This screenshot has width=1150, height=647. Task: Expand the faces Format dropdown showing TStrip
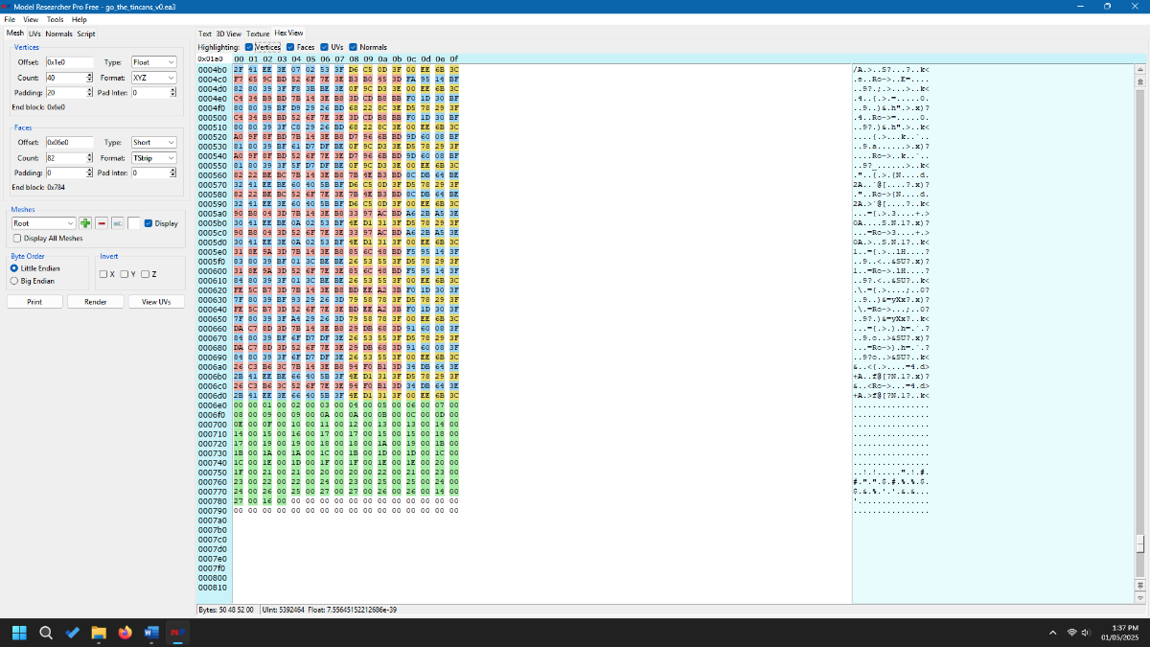tap(154, 158)
